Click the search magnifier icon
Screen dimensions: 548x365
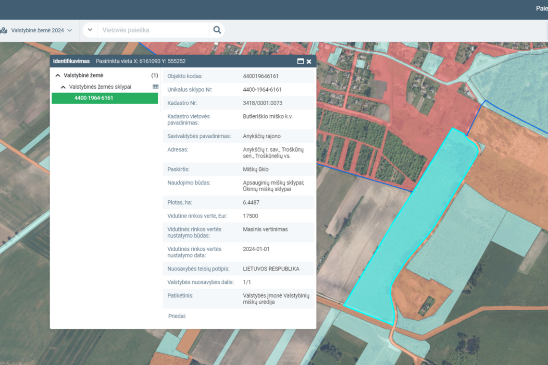[x=217, y=30]
